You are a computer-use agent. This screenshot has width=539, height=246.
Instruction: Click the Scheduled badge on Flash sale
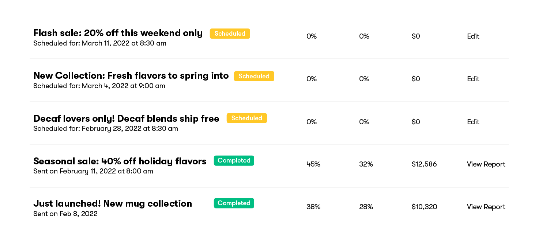point(230,34)
